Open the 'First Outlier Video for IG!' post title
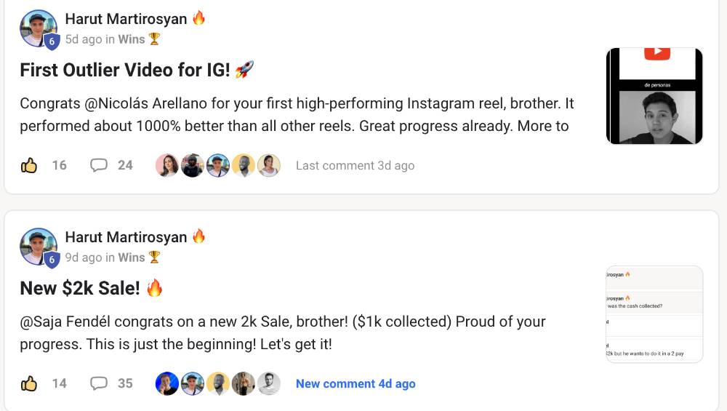The image size is (727, 411). [125, 70]
